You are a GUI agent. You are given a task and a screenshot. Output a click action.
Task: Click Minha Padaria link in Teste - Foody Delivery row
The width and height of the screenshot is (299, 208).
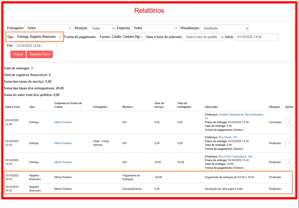coord(63,143)
